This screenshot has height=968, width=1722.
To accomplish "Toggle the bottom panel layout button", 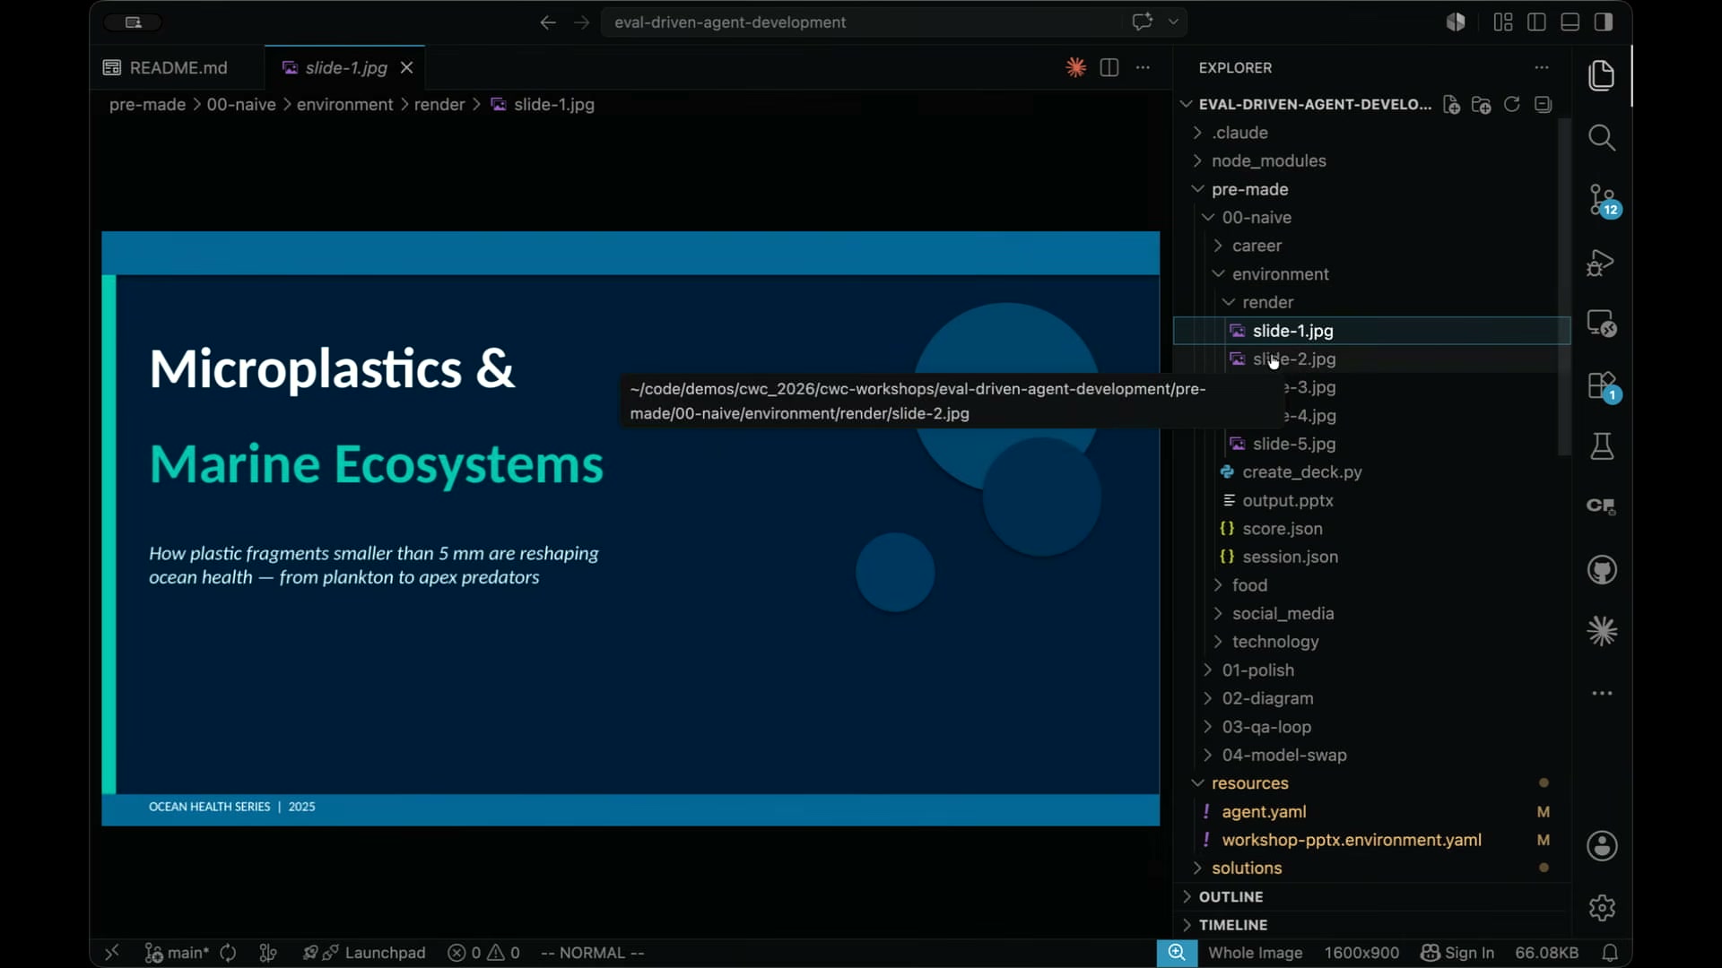I will tap(1570, 22).
